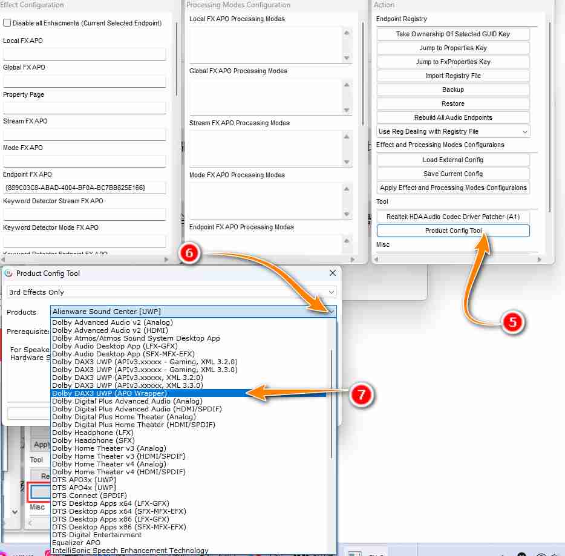Select DTS Connect (SPDIF) entry
The height and width of the screenshot is (556, 565).
[90, 495]
